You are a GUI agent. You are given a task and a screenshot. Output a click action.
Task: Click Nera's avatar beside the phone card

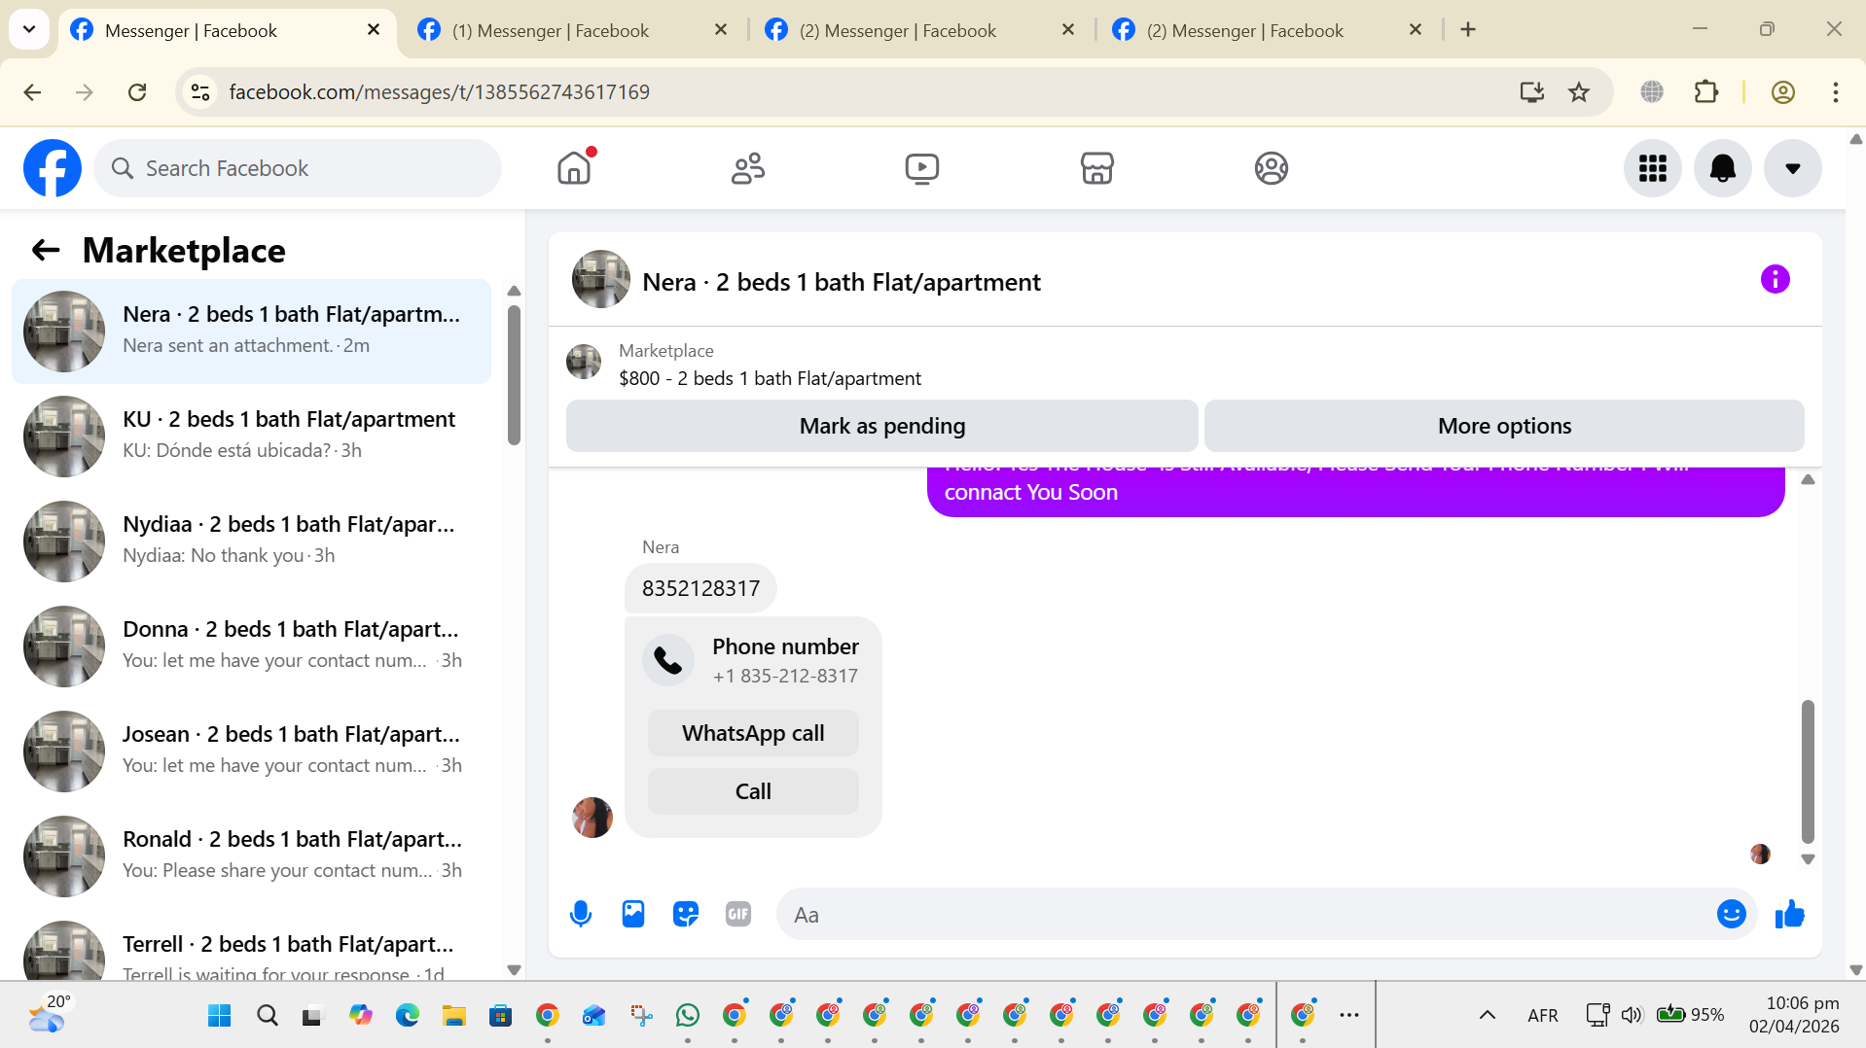(592, 818)
